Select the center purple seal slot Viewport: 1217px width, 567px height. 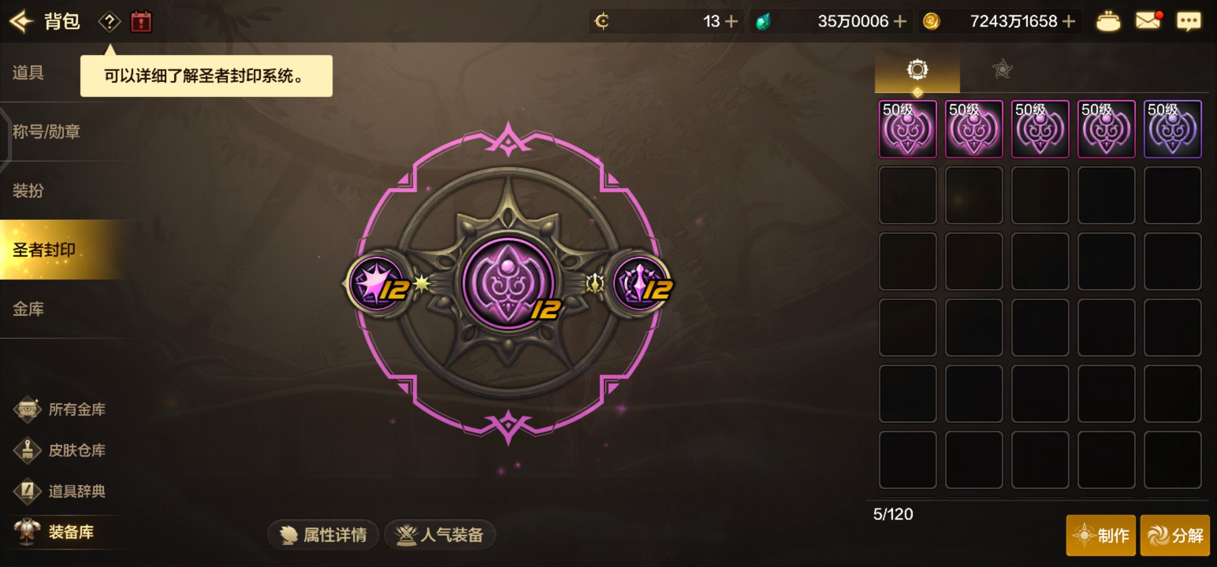[x=508, y=284]
